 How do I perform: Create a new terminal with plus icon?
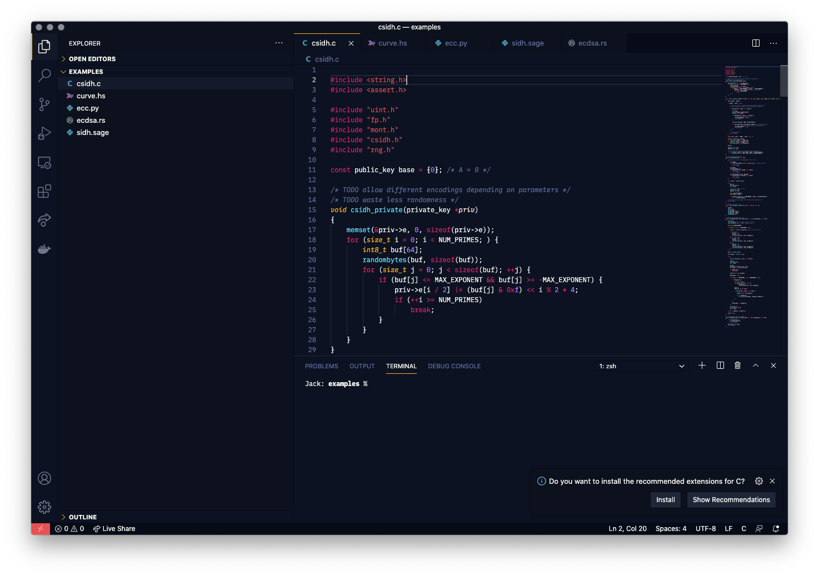702,365
